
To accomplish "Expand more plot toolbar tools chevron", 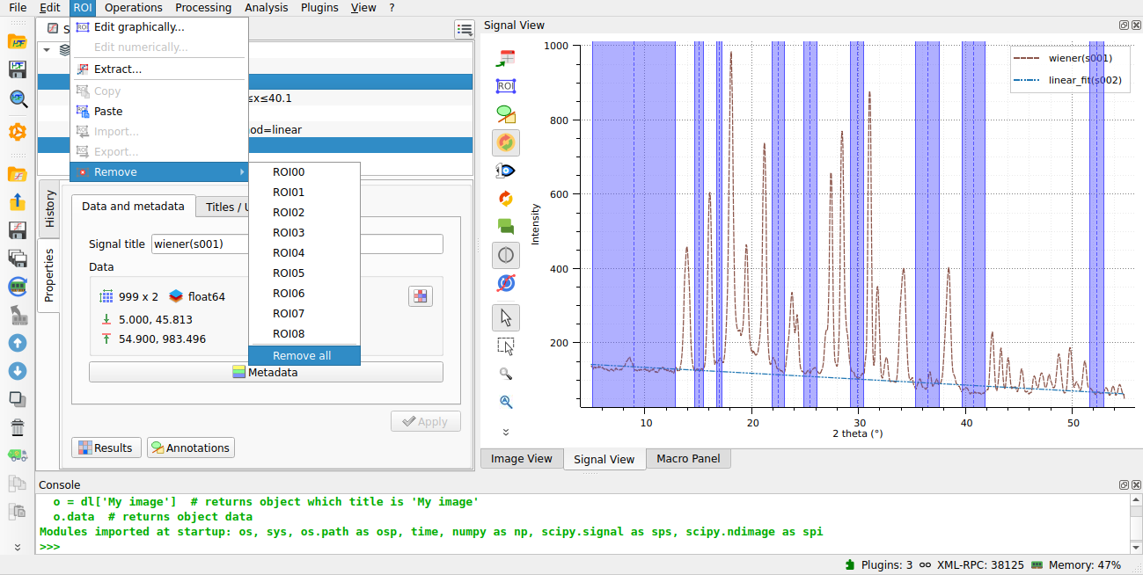I will click(x=505, y=432).
